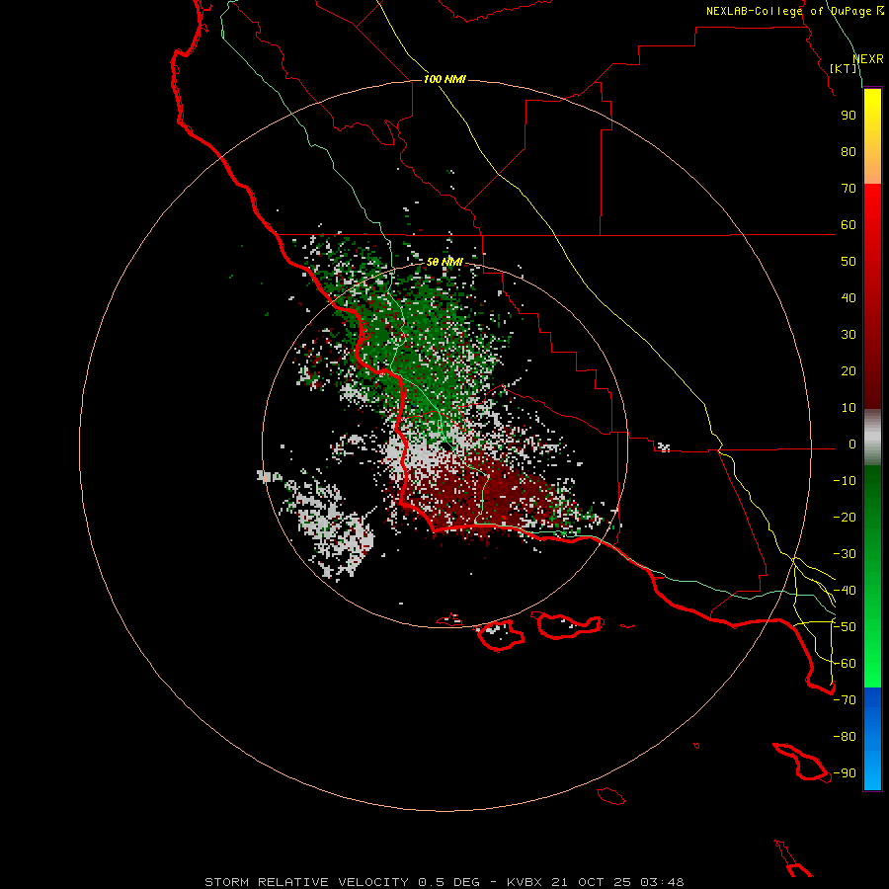Click the -70 value on the velocity scale
889x889 pixels.
coord(845,700)
